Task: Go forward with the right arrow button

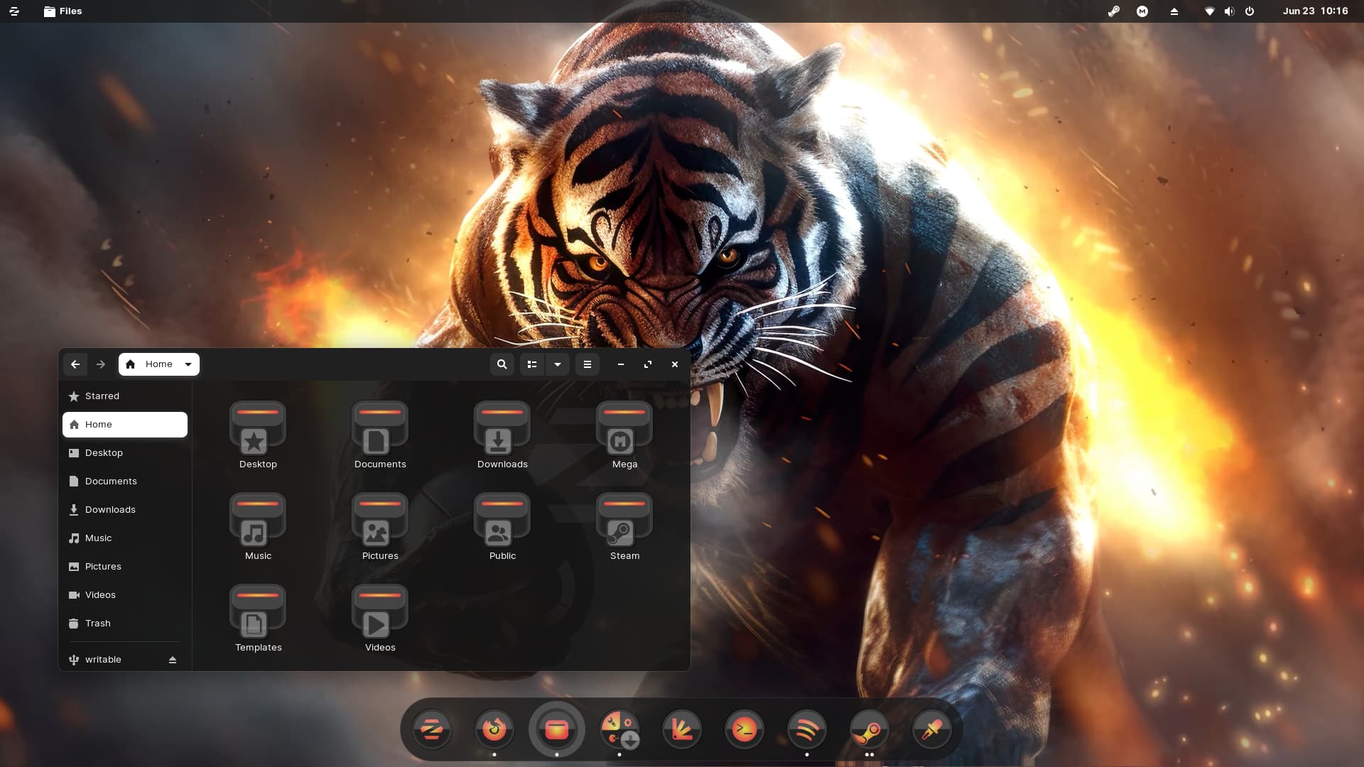Action: click(x=101, y=364)
